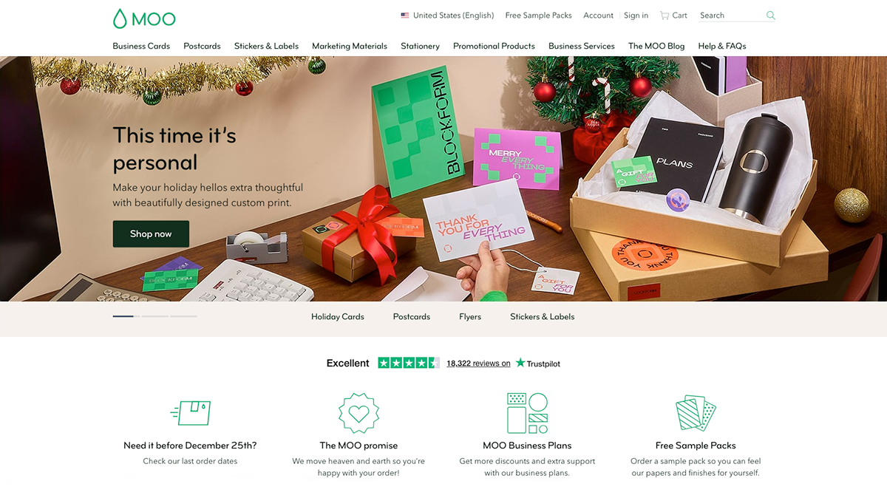The image size is (887, 498).
Task: Click into the Search input field
Action: [x=732, y=16]
